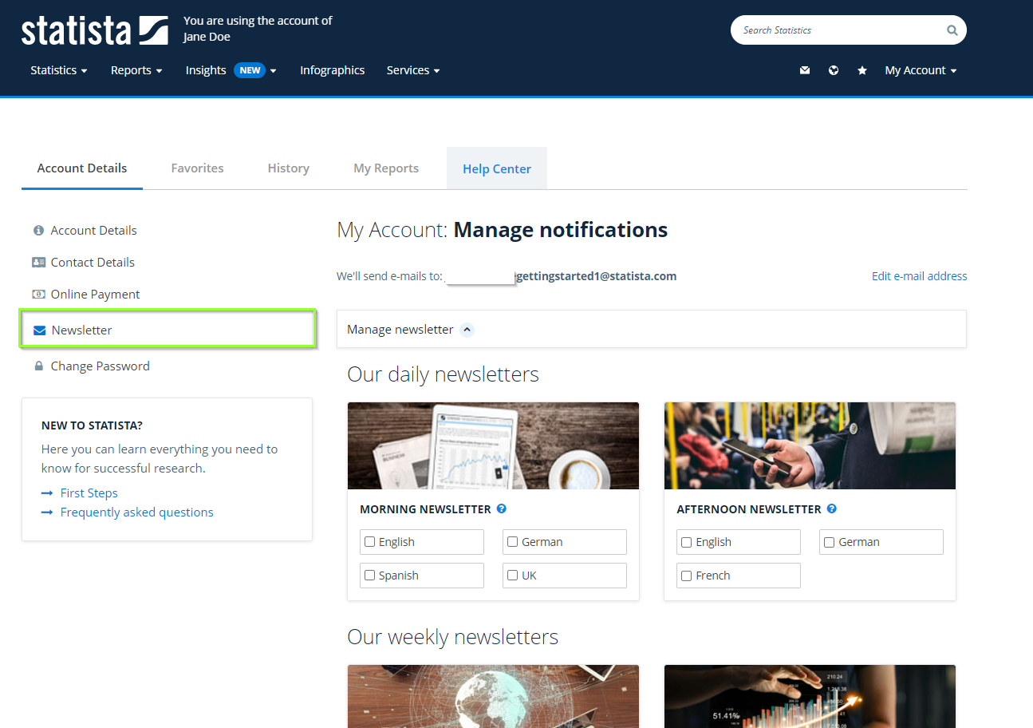Click the Statista logo
Image resolution: width=1033 pixels, height=728 pixels.
tap(95, 30)
